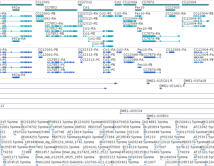This screenshot has width=214, height=166.
Task: Open clone DME1-021A21.R
Action: (172, 86)
